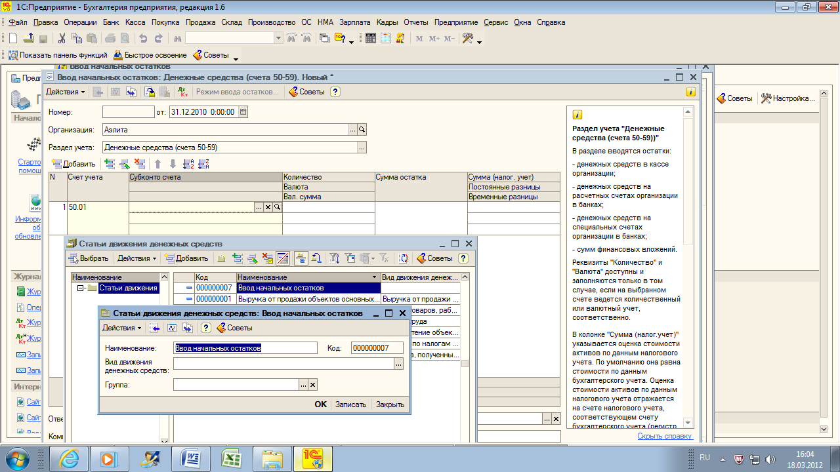Open Действия dropdown in Статьи движения list toolbar
The image size is (840, 472).
[137, 258]
